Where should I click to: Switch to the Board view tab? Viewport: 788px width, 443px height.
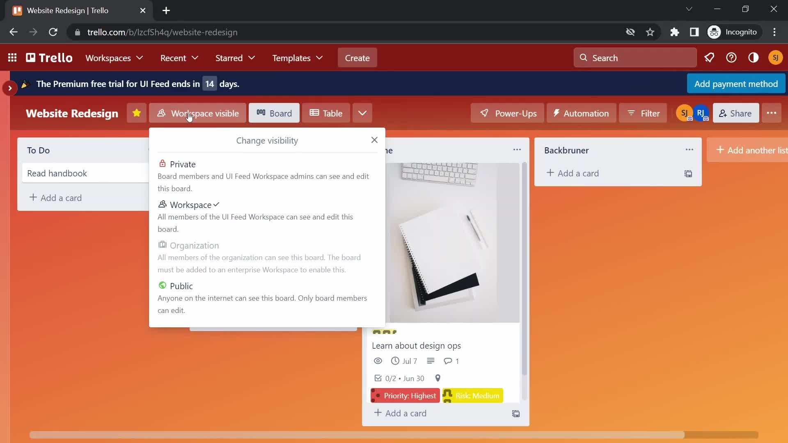pos(274,113)
